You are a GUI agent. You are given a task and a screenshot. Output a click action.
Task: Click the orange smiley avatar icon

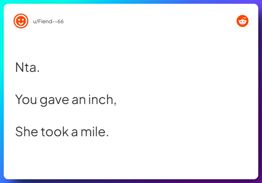[x=21, y=21]
